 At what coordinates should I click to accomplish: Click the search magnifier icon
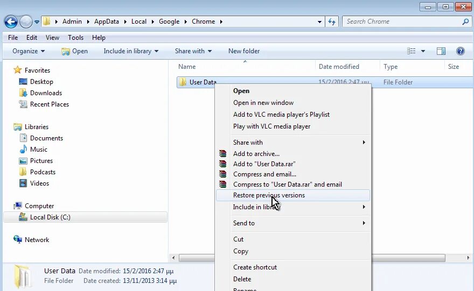[465, 22]
